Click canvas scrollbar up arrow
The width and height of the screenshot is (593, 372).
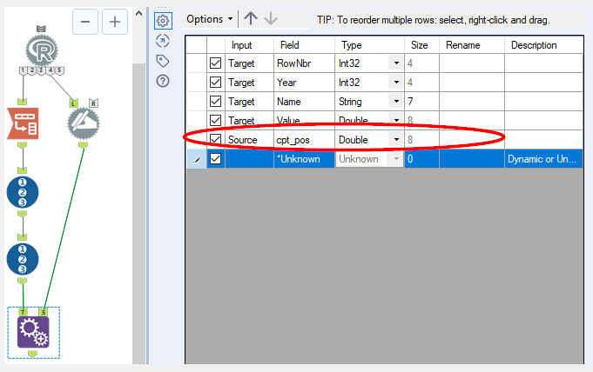click(x=138, y=14)
